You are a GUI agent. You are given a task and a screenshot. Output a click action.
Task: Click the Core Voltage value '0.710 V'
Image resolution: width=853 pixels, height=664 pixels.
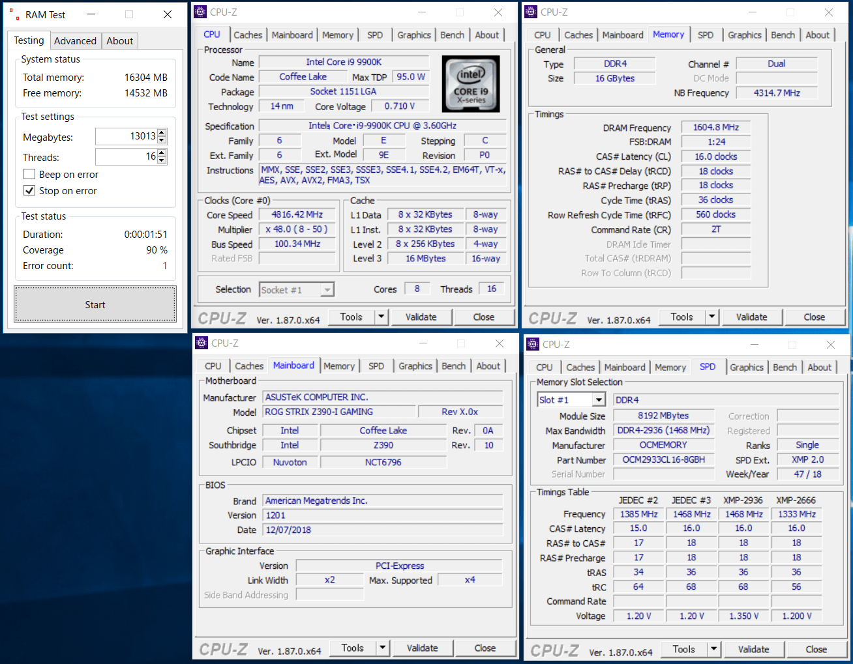coord(400,106)
